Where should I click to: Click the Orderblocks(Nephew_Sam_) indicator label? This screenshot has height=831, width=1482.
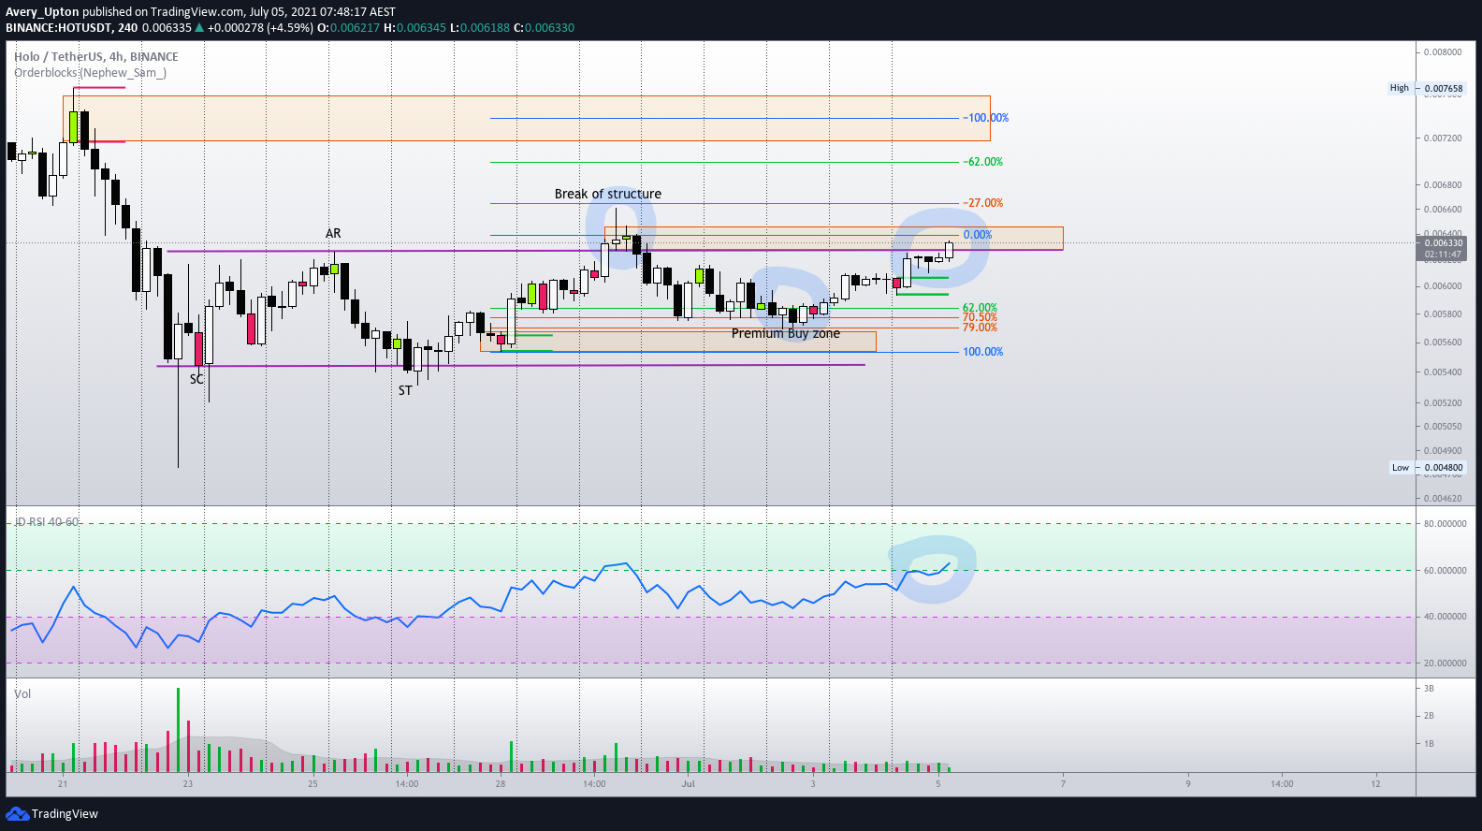(90, 73)
